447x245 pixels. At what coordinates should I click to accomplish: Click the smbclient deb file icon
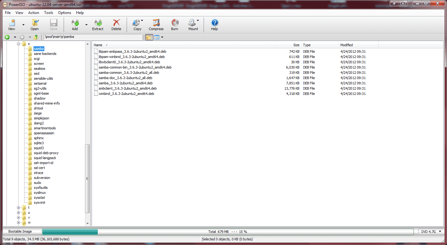point(96,88)
